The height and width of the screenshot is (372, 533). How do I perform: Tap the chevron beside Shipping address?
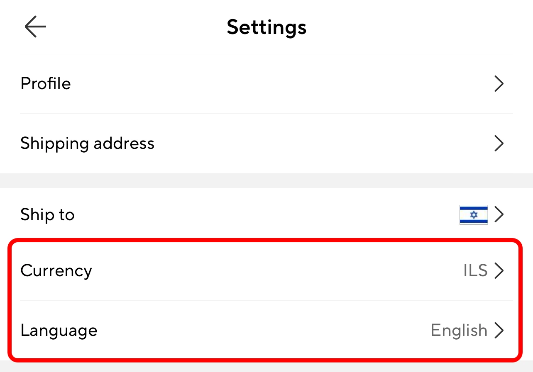click(499, 143)
